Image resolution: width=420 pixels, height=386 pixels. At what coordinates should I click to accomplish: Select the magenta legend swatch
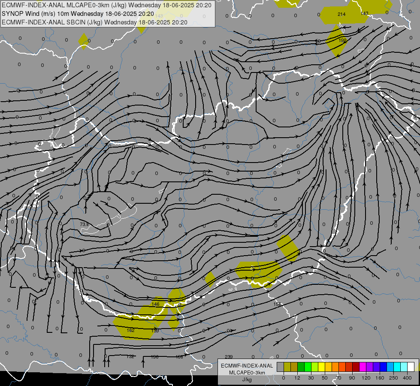[363, 367]
